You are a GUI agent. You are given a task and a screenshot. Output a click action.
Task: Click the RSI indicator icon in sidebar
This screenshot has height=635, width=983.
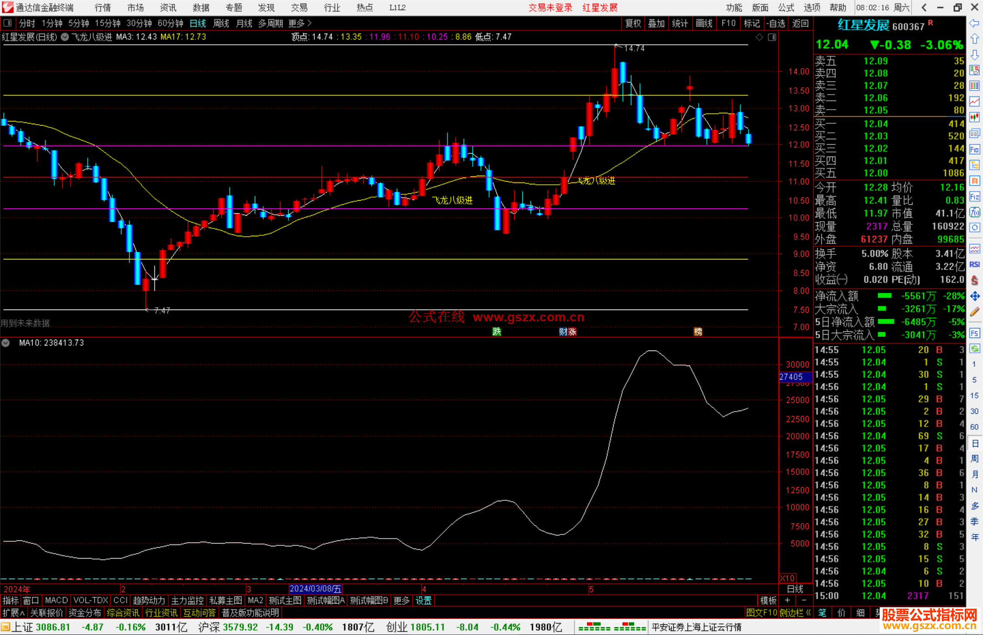pyautogui.click(x=974, y=264)
